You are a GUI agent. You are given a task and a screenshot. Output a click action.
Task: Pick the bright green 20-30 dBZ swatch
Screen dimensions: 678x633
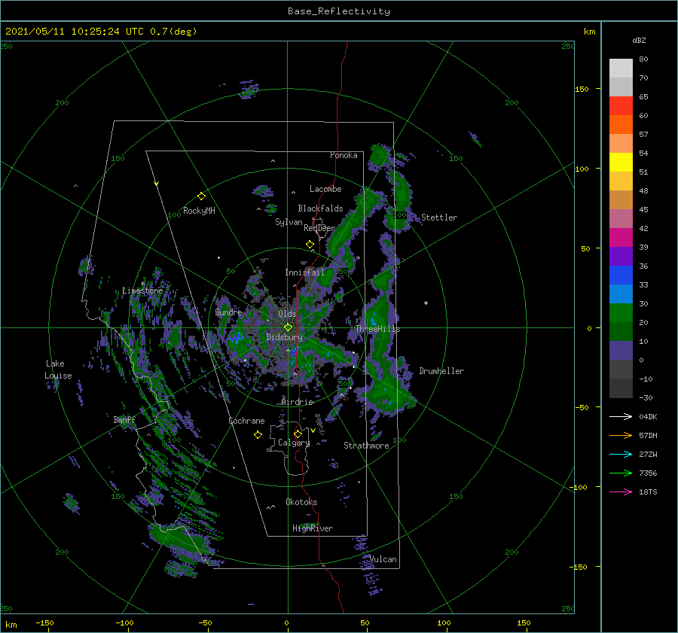click(621, 312)
